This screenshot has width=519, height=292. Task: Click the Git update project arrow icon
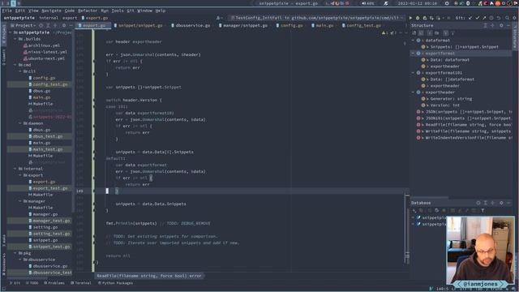(470, 18)
